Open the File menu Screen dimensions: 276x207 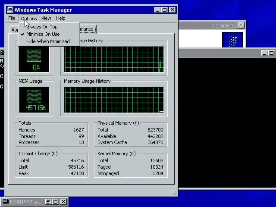pos(12,18)
